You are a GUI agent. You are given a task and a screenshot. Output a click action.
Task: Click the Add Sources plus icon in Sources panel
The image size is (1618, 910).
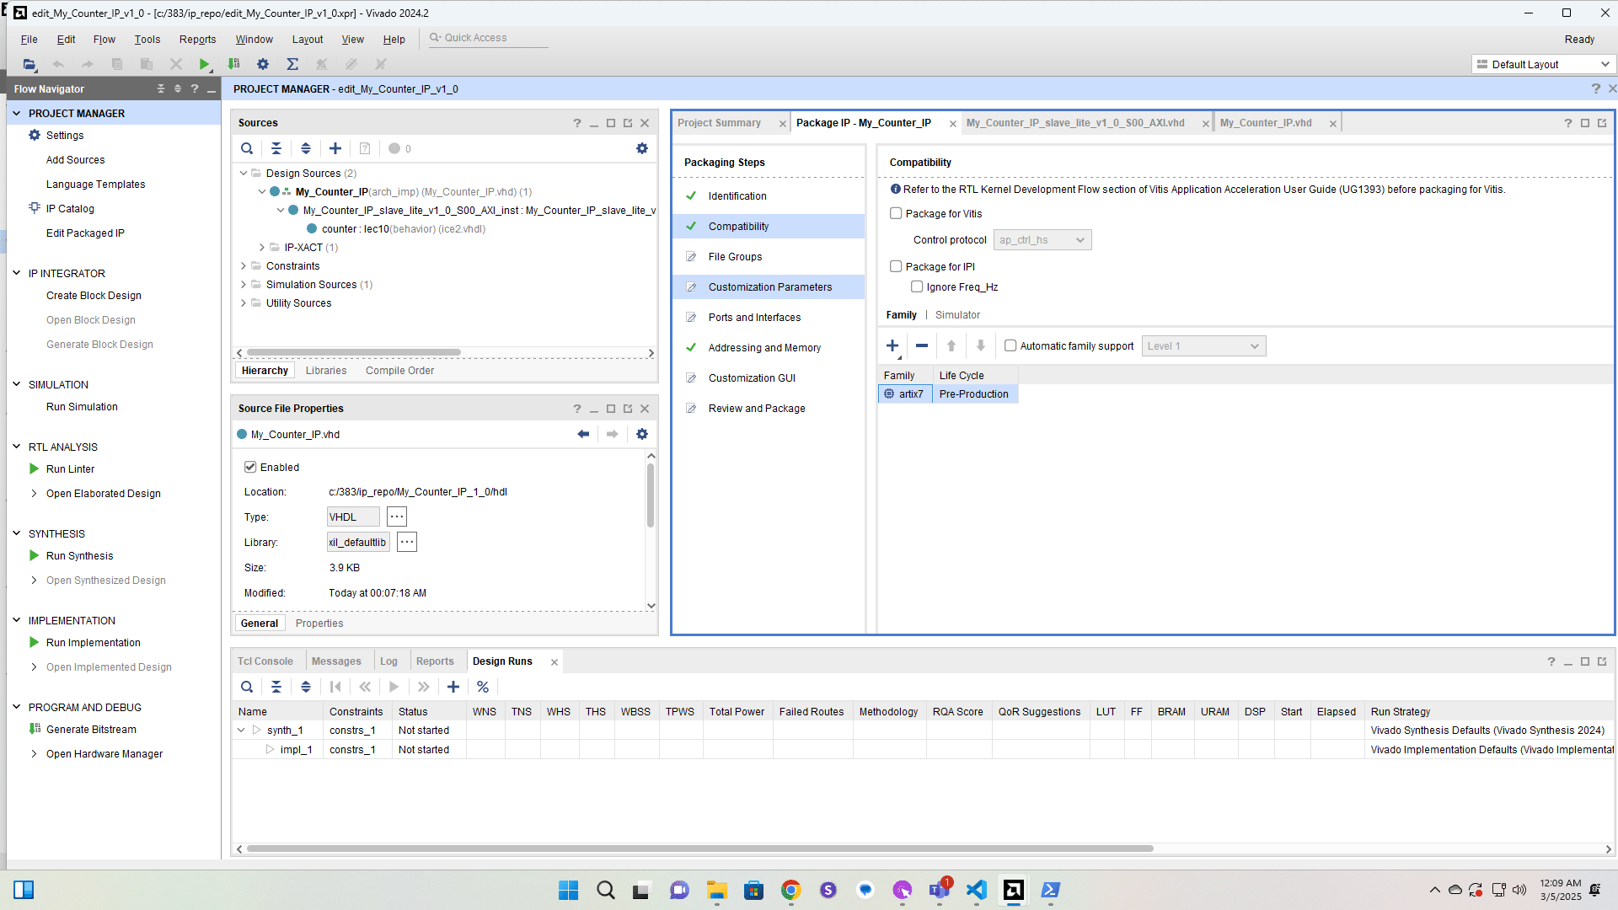tap(335, 148)
